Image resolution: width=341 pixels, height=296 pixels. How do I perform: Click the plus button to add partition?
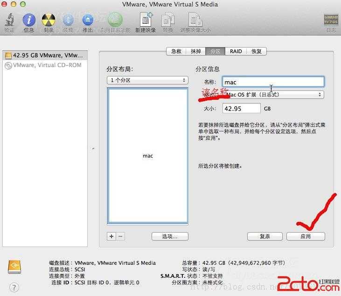(x=111, y=236)
